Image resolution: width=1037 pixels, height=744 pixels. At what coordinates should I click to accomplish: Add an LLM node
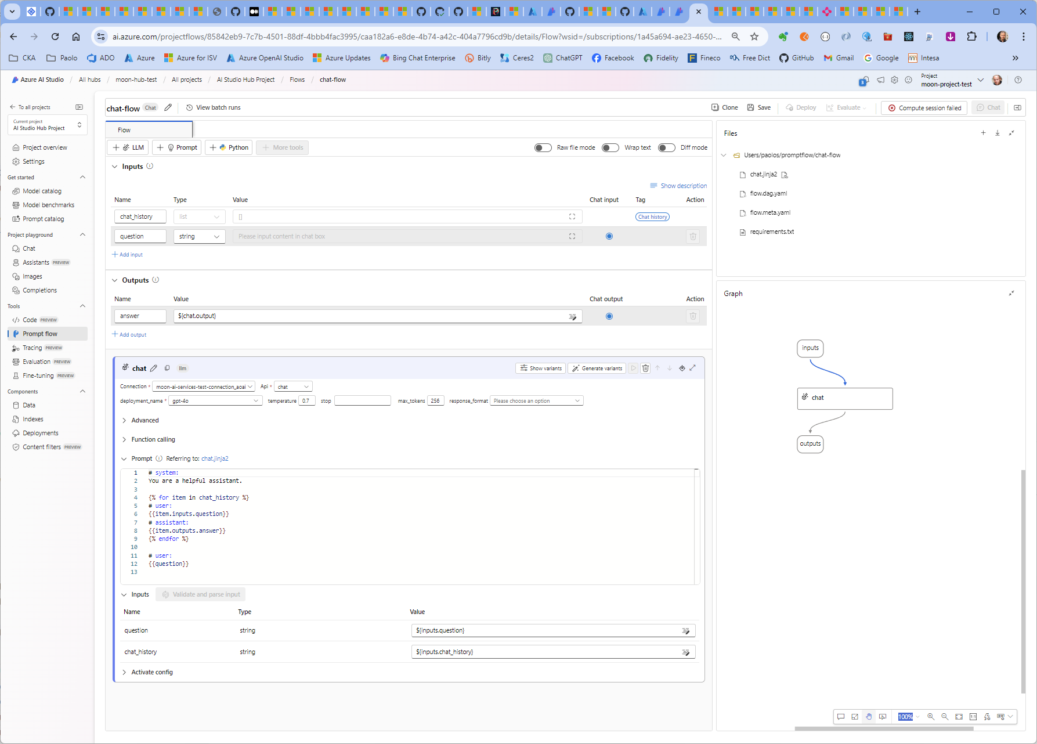coord(128,147)
